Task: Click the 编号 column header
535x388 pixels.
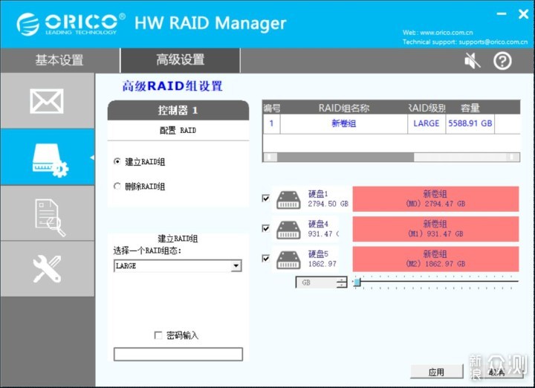Action: coord(272,109)
